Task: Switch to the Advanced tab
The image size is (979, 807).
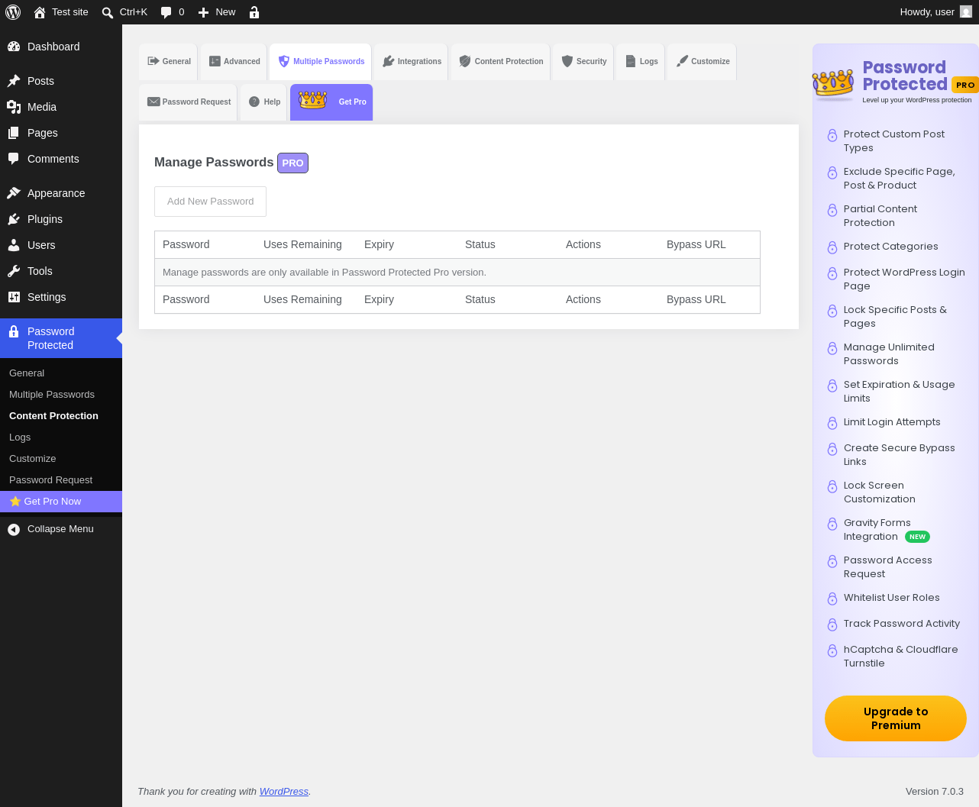Action: pos(234,62)
